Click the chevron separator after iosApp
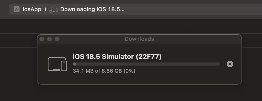 point(45,9)
